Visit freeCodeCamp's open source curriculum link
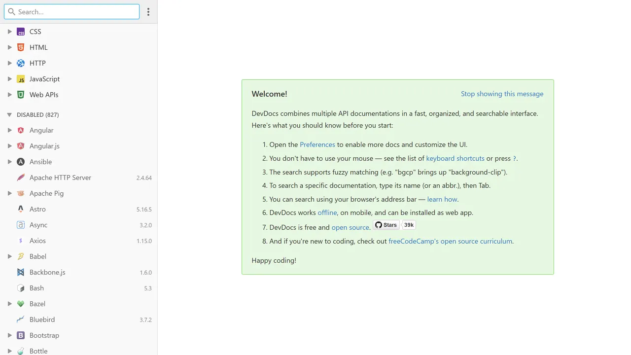 (450, 241)
